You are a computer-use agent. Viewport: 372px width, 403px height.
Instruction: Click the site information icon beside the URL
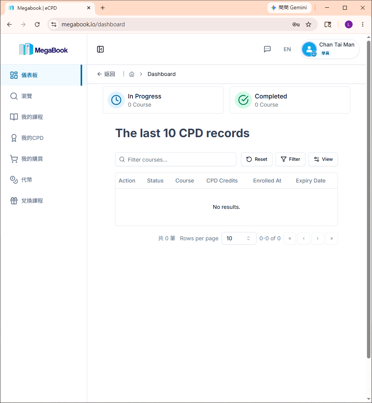point(54,24)
